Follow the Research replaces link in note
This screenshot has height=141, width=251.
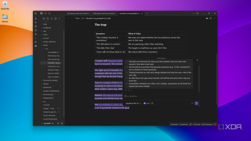pos(115,61)
